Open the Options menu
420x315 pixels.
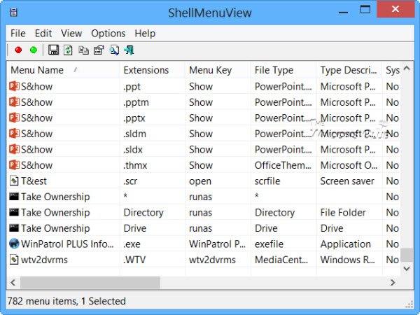click(x=108, y=33)
